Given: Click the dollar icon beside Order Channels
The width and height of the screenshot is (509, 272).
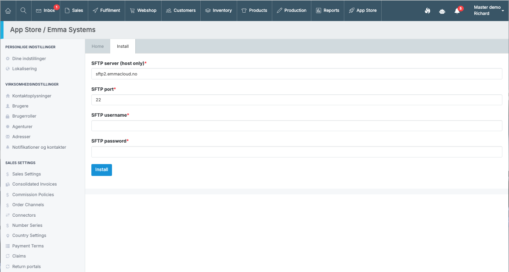Looking at the screenshot, I should click(8, 205).
